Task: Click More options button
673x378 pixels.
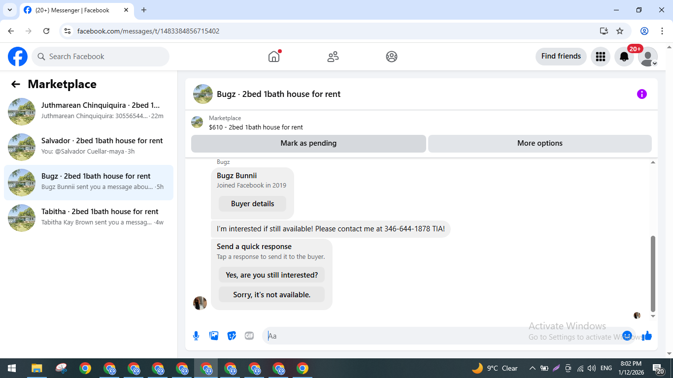Action: point(540,143)
